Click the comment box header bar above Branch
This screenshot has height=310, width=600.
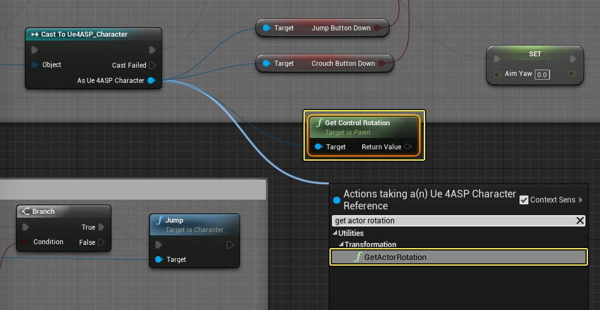point(133,190)
